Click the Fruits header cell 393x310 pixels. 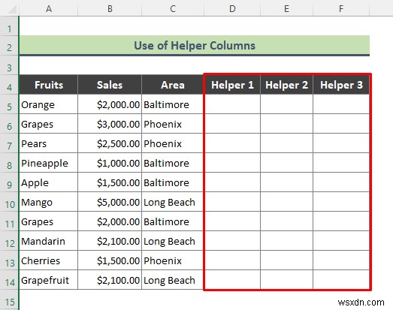click(x=49, y=85)
